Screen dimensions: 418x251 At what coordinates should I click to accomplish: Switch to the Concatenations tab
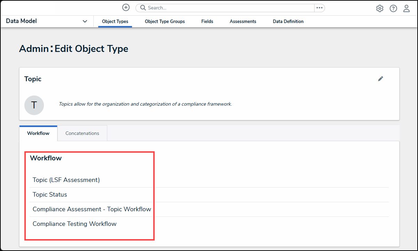[x=82, y=134]
